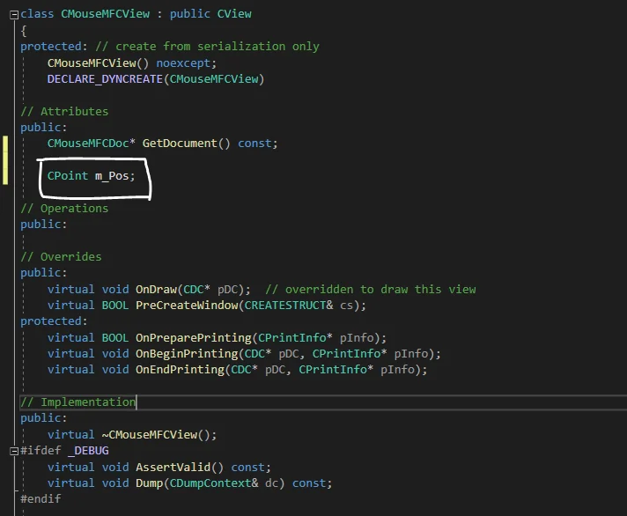The image size is (627, 516).
Task: Click the // Attributes comment line
Action: click(64, 111)
